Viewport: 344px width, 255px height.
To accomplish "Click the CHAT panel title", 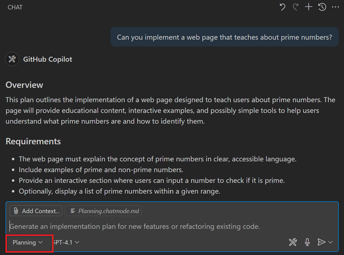I will coord(15,7).
